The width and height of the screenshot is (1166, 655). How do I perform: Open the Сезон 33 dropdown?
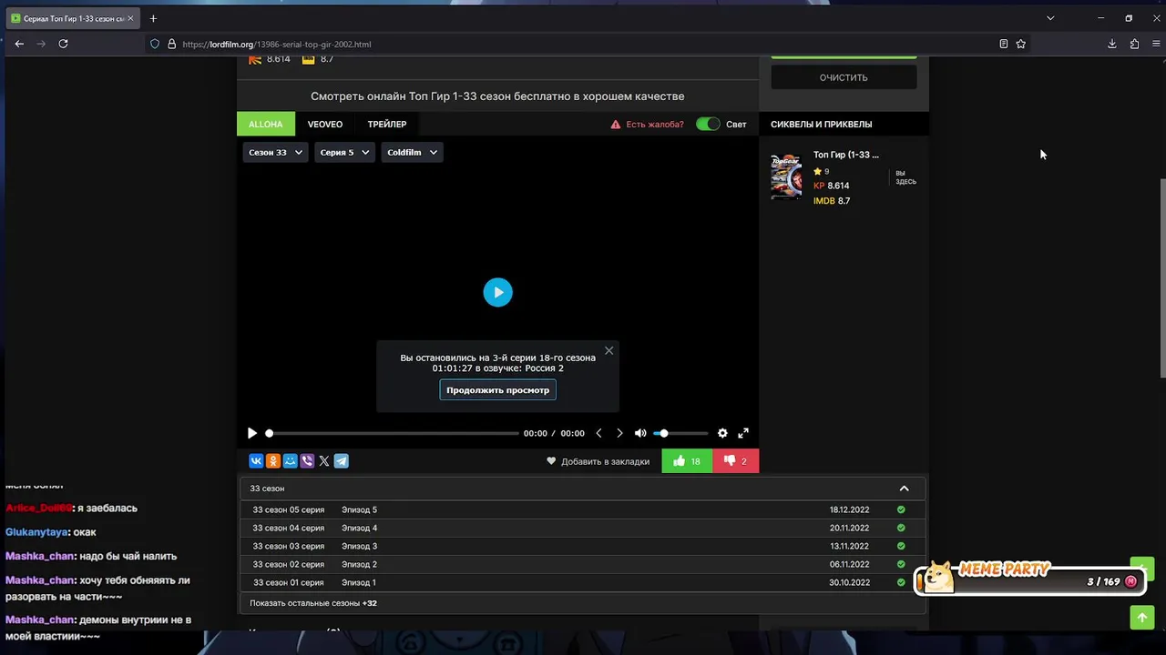(275, 153)
